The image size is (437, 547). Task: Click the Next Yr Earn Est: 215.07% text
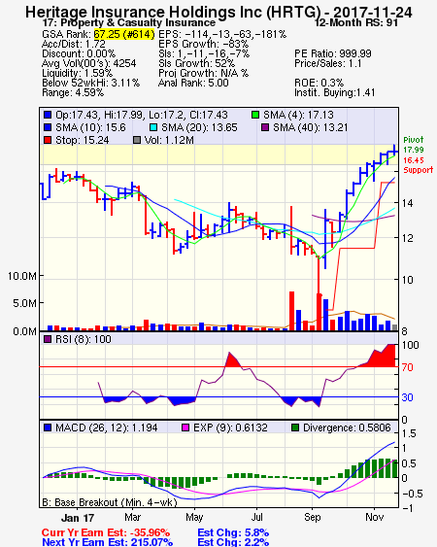click(x=108, y=542)
